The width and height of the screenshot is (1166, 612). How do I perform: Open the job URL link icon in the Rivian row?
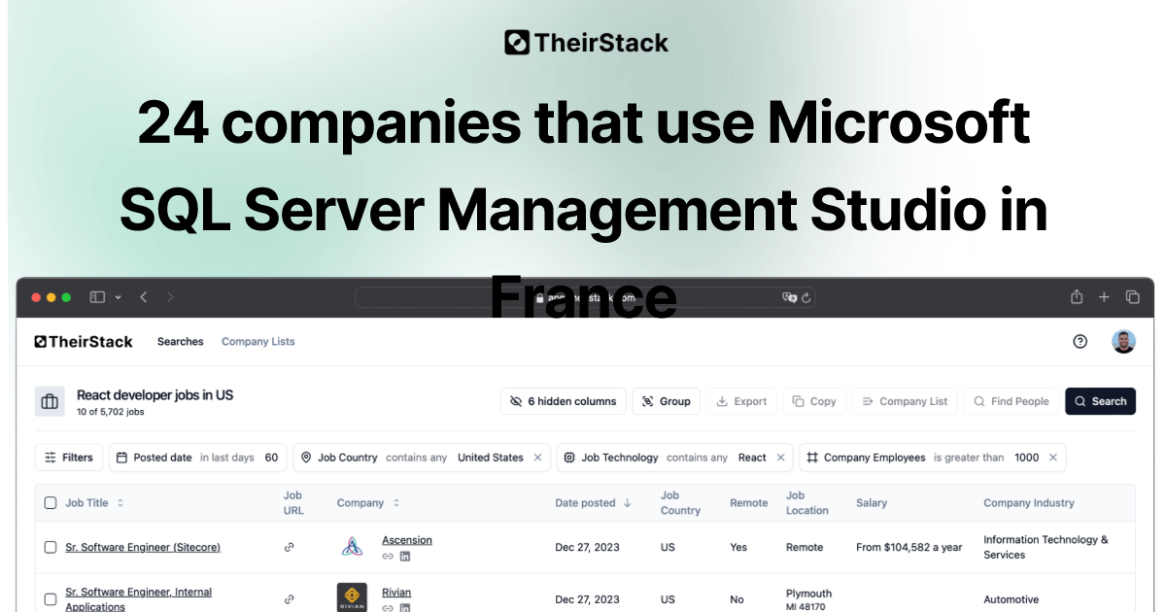289,599
